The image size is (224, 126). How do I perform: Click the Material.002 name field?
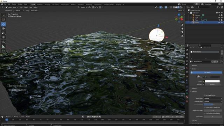click(x=202, y=62)
